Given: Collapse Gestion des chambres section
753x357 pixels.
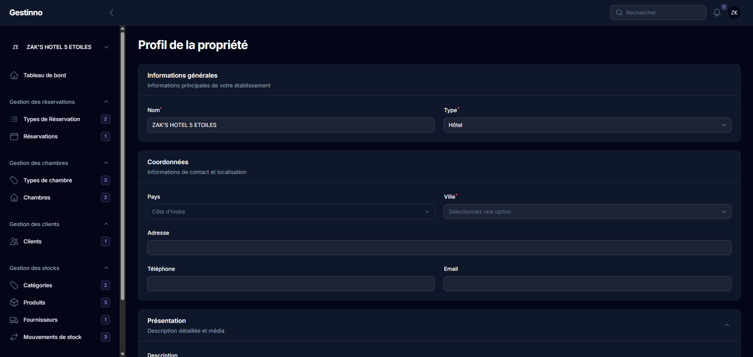Looking at the screenshot, I should point(106,163).
